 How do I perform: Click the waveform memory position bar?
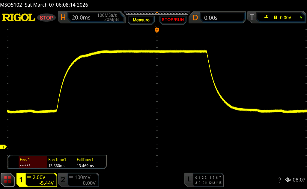tap(157, 13)
